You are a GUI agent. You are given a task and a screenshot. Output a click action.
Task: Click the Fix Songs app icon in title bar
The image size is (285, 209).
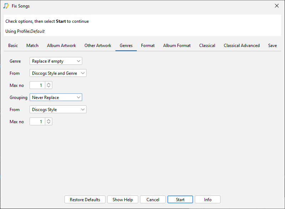[6, 6]
